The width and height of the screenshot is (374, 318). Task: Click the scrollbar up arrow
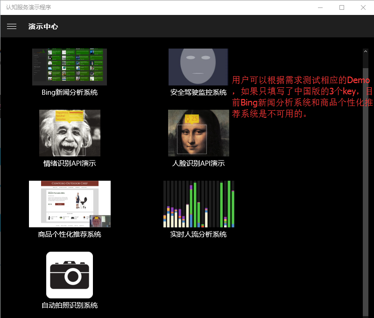point(366,52)
